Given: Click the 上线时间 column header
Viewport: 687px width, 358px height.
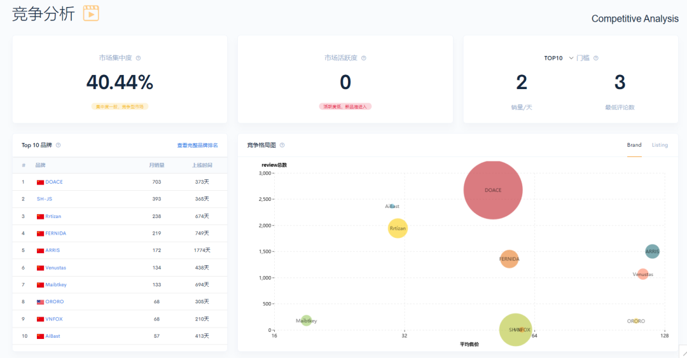Looking at the screenshot, I should click(x=202, y=165).
